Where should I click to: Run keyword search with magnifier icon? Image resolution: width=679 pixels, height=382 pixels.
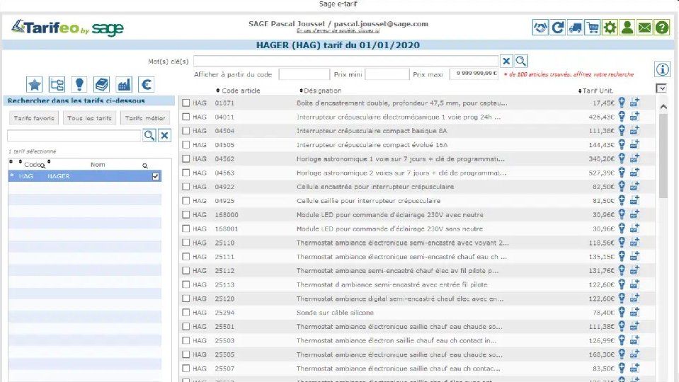click(521, 61)
